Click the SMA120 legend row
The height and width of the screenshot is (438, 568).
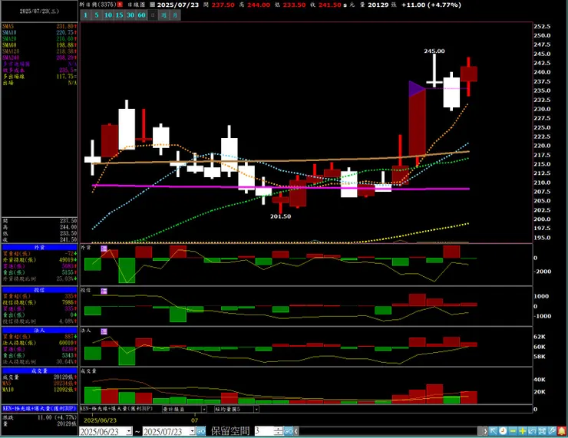(x=39, y=51)
